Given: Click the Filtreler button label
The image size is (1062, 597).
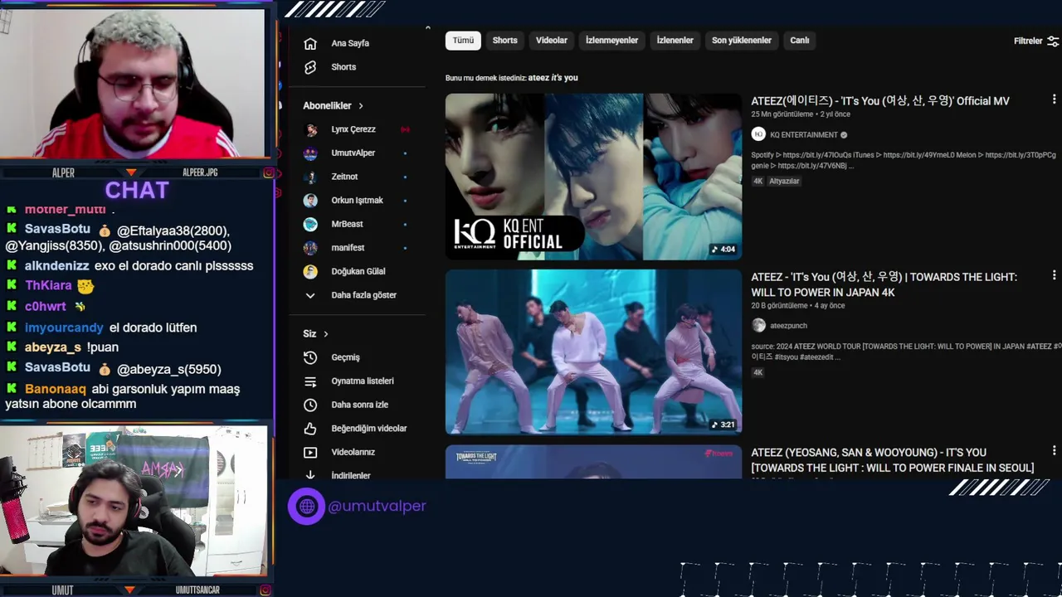Looking at the screenshot, I should (1028, 41).
